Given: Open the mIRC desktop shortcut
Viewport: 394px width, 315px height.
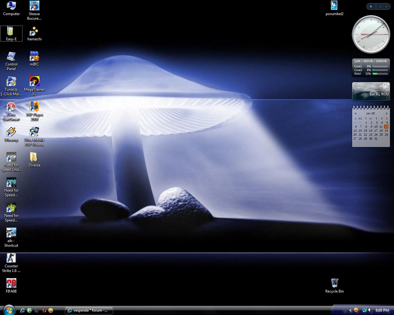Looking at the screenshot, I should pyautogui.click(x=34, y=57).
